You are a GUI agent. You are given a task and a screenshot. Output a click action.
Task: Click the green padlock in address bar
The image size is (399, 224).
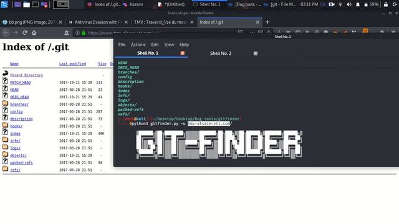point(84,33)
